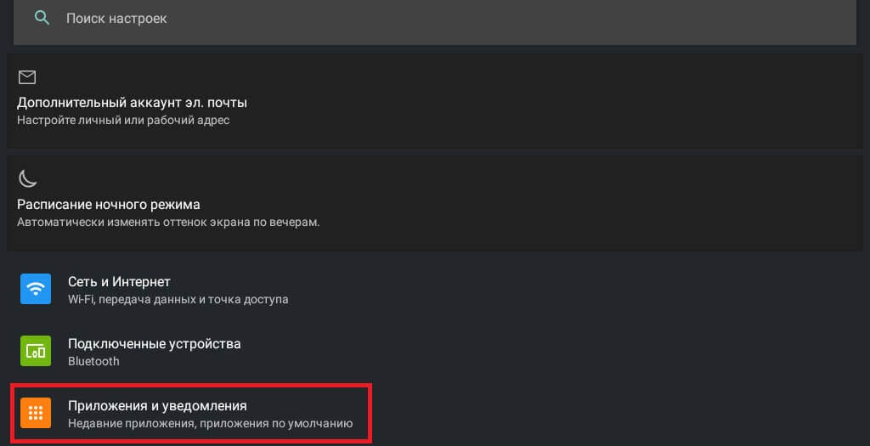Click Автоматически изменять оттенок экрана description
870x446 pixels.
coord(168,223)
